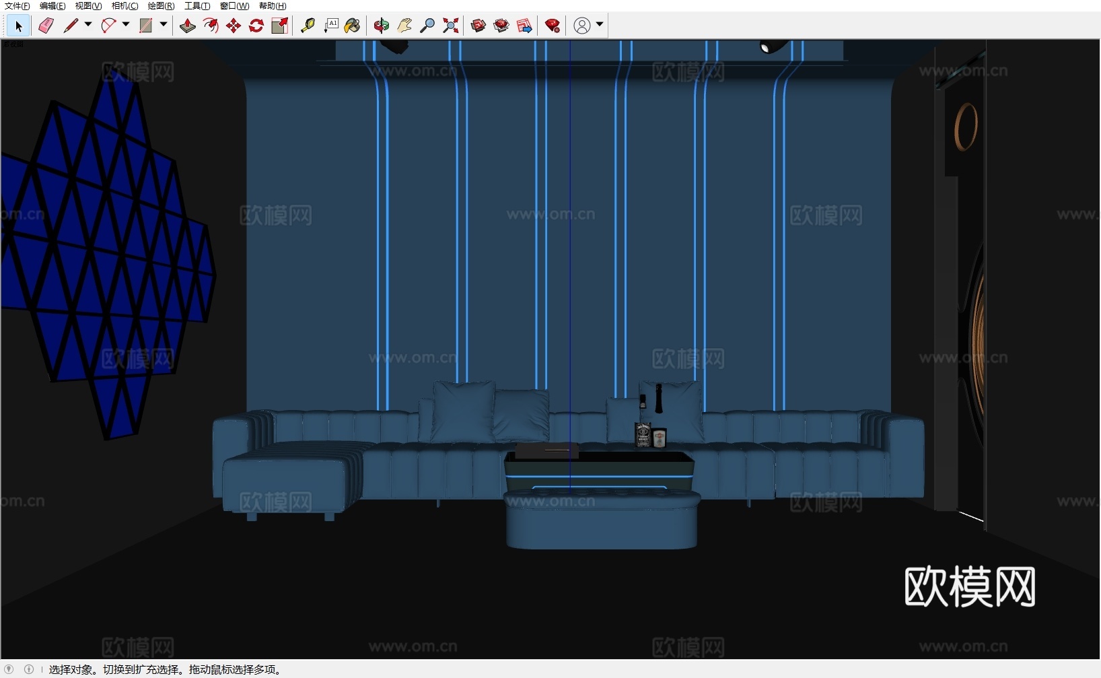Activate the Push/Pull tool
This screenshot has height=678, width=1101.
188,26
